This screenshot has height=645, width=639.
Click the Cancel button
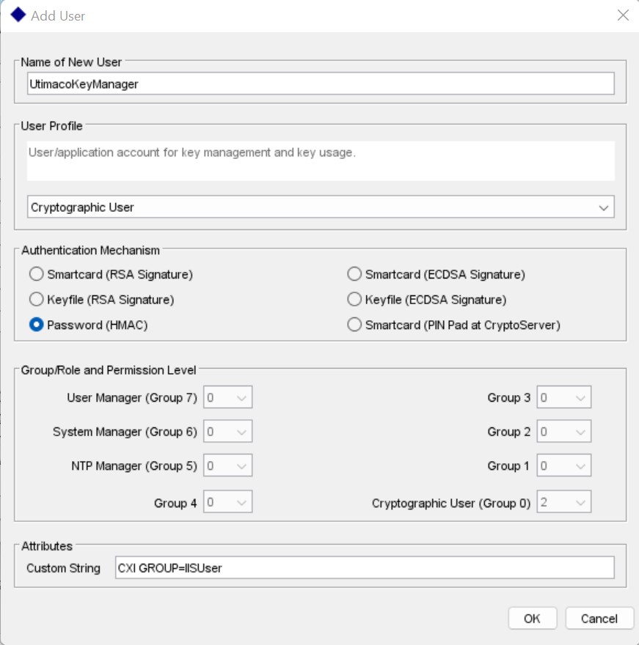click(599, 619)
